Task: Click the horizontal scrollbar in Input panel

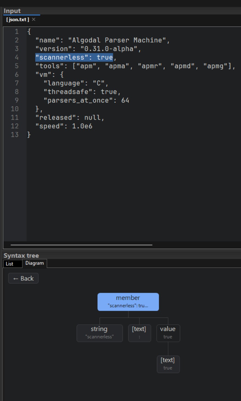Action: [81, 245]
